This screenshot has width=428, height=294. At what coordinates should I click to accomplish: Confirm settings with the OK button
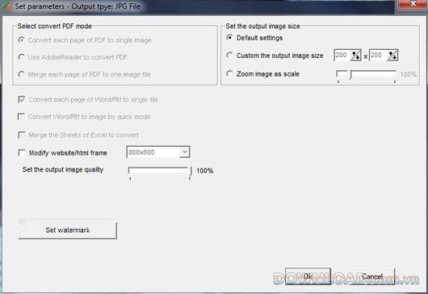308,276
